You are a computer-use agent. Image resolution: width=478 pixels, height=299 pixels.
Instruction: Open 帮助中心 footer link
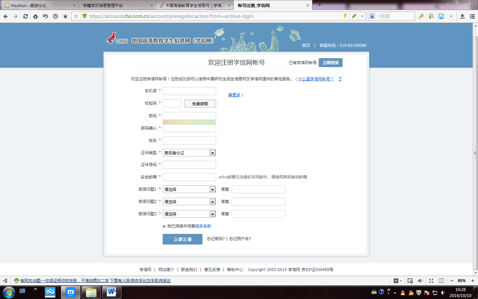coord(235,270)
